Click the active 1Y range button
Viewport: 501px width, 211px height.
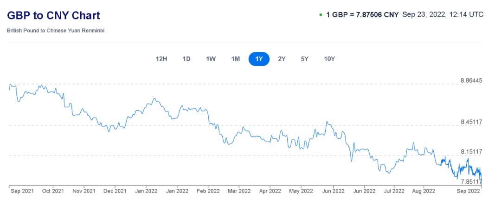click(259, 59)
